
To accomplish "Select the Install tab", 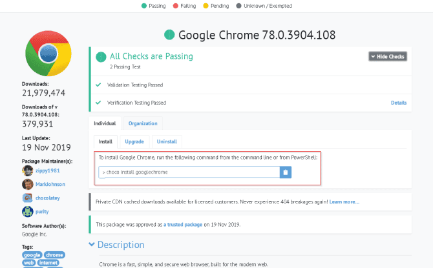I will [105, 141].
